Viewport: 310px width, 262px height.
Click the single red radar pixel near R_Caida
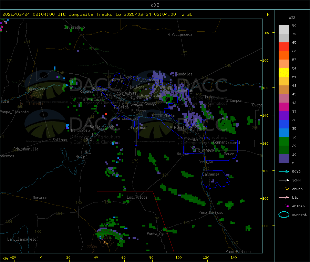[x=106, y=114]
